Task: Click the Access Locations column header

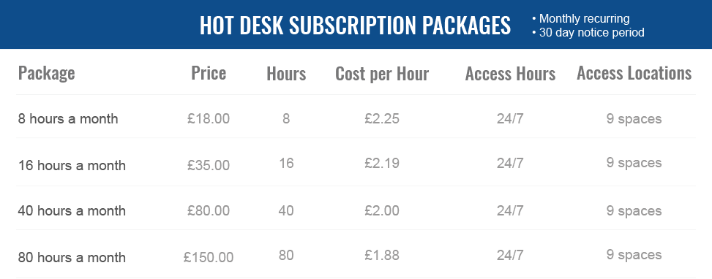Action: tap(634, 73)
